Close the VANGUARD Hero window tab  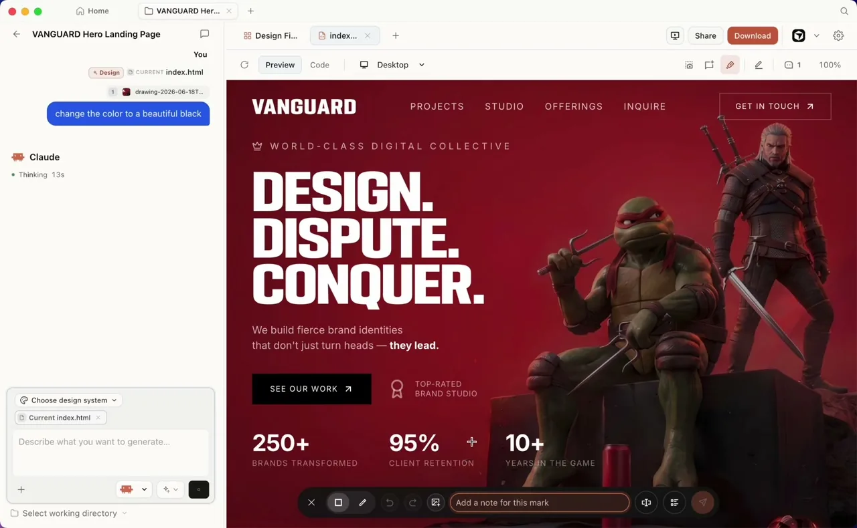point(229,11)
